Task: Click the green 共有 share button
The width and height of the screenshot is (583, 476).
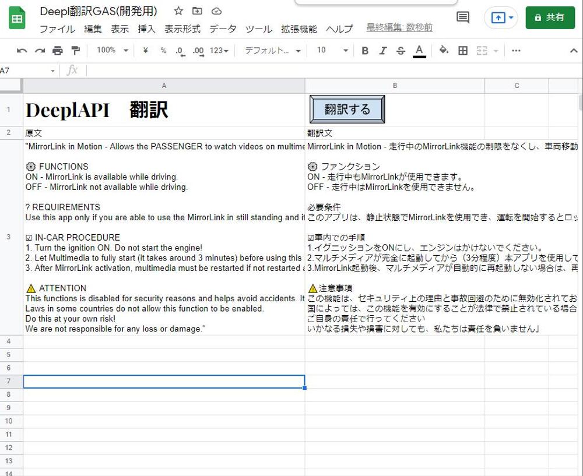Action: click(550, 17)
